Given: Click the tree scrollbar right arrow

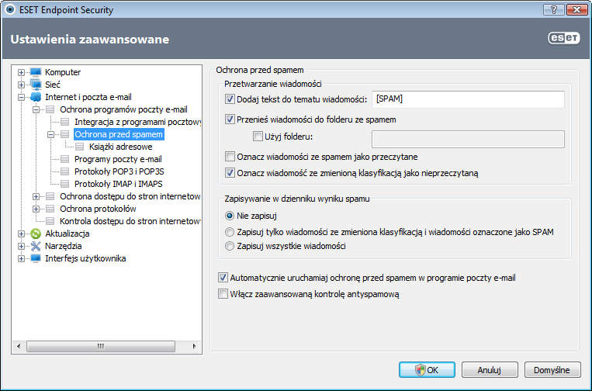Looking at the screenshot, I should point(194,346).
